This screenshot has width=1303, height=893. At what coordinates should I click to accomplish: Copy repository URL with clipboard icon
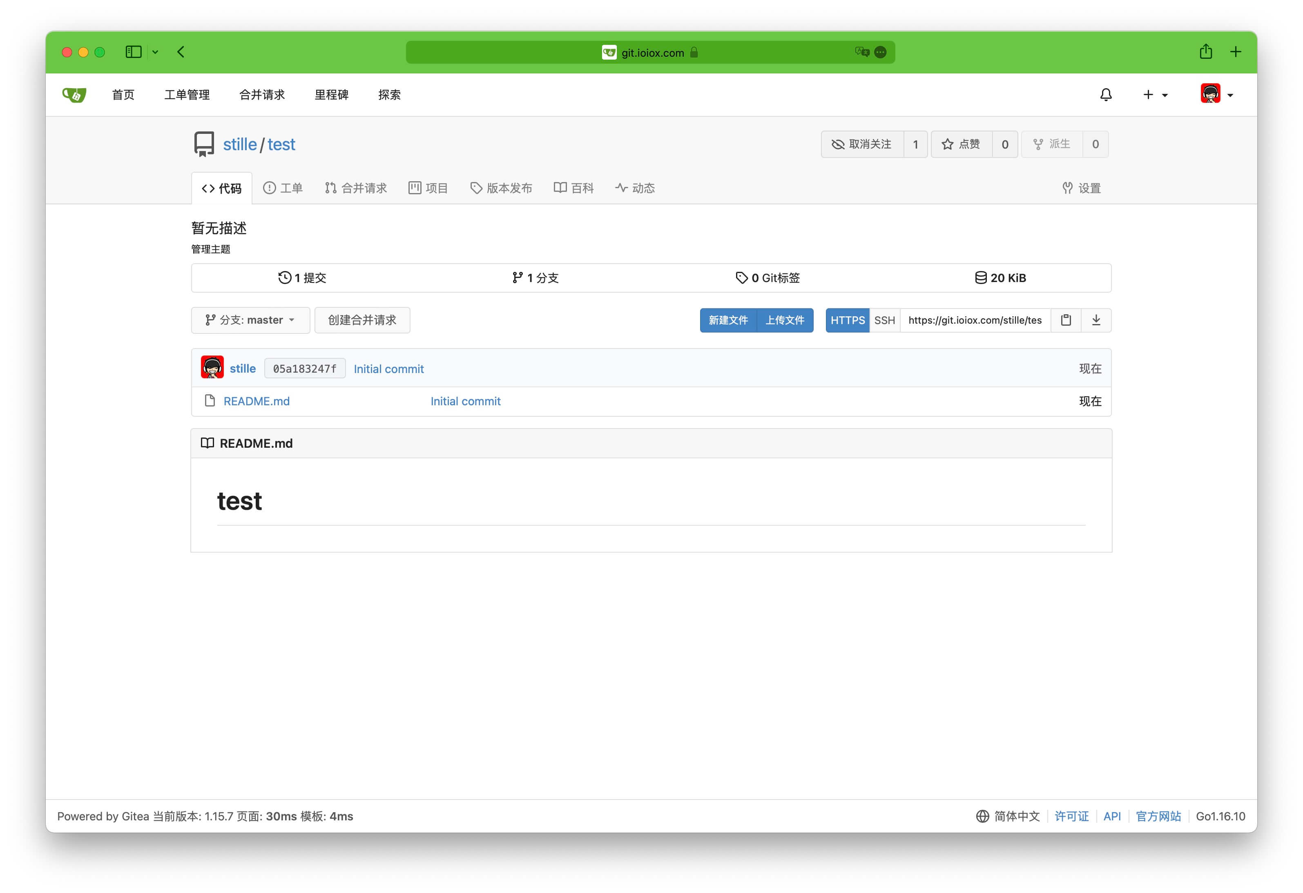coord(1065,320)
